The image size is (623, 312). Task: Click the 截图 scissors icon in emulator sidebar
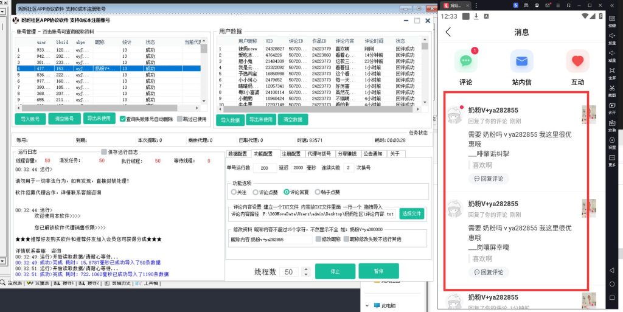click(612, 89)
